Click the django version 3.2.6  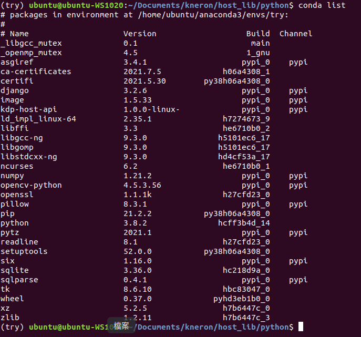coord(135,90)
